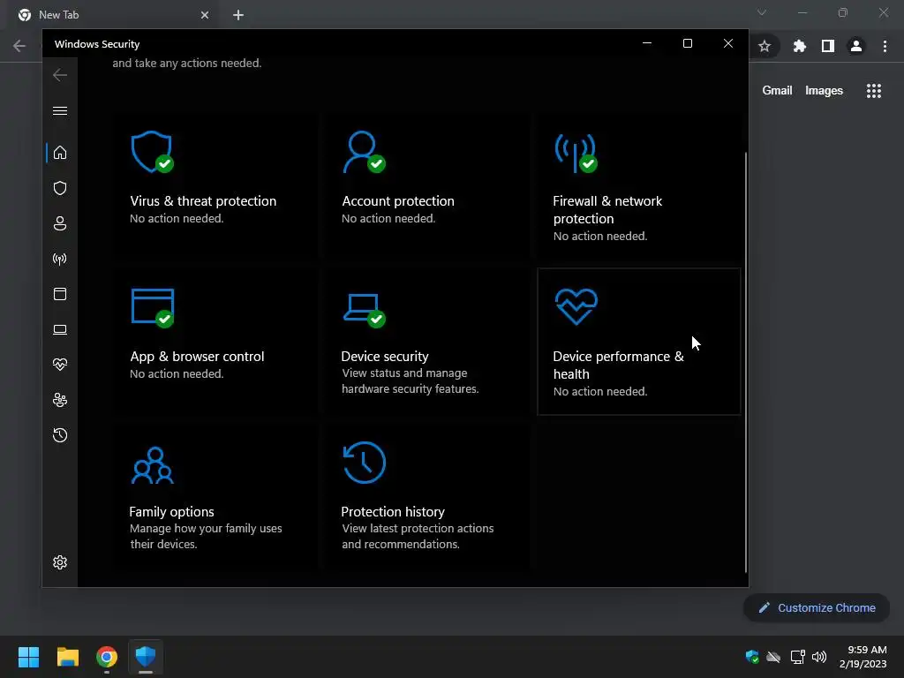Switch to Chrome from taskbar

click(107, 657)
